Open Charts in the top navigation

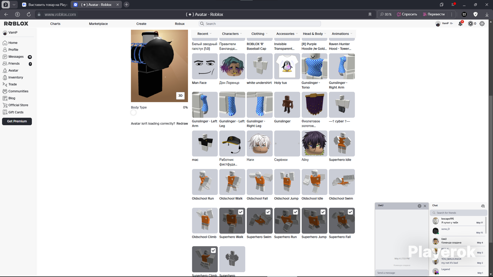pyautogui.click(x=55, y=24)
